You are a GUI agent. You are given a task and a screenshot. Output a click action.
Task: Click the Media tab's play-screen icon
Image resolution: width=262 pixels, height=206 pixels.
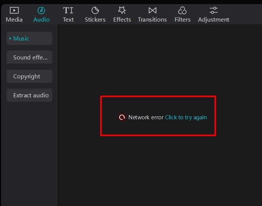pos(14,10)
